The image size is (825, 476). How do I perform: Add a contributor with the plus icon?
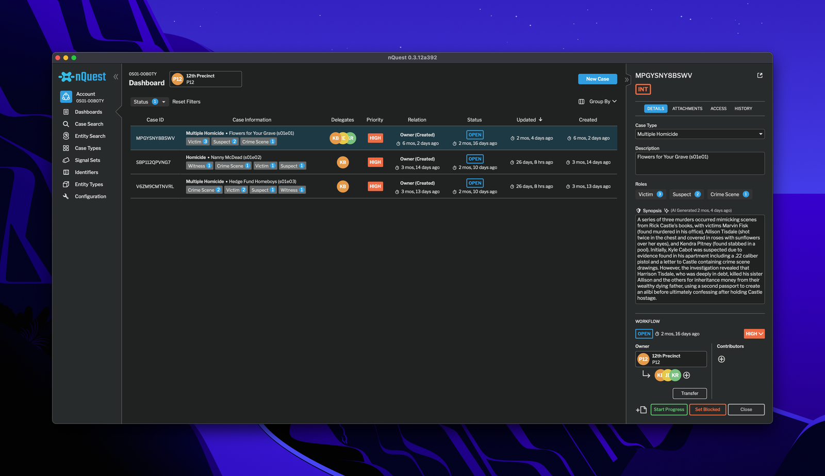point(721,359)
